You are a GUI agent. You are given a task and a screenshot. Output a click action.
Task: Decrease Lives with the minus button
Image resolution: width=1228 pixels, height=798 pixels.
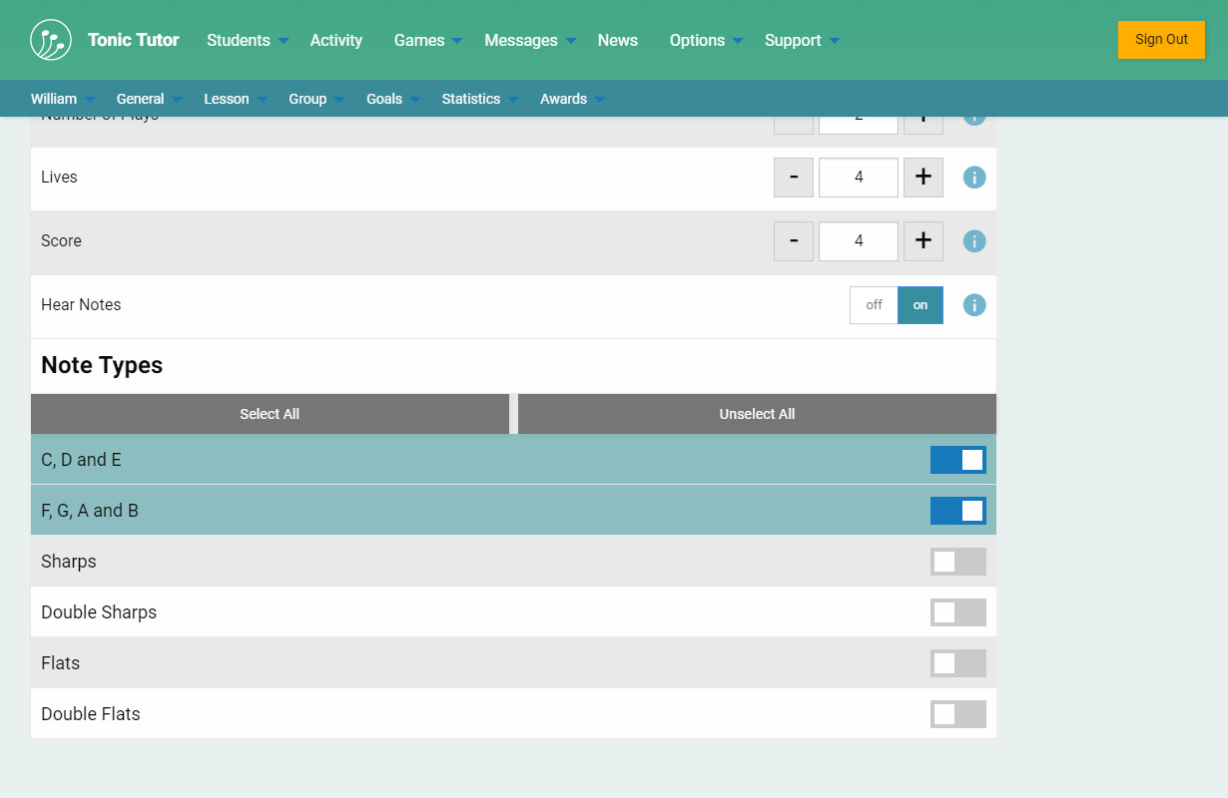(x=794, y=178)
